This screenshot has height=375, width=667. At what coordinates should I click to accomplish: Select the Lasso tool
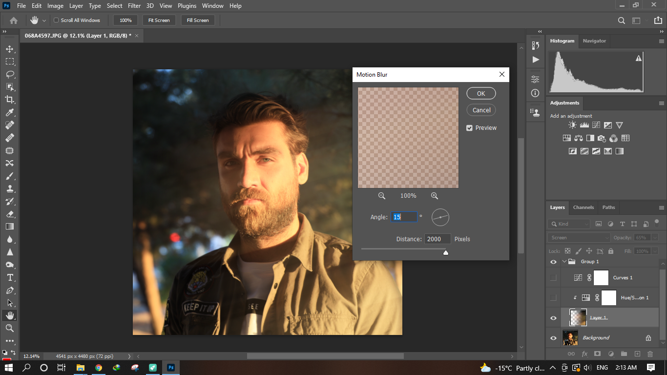[10, 75]
